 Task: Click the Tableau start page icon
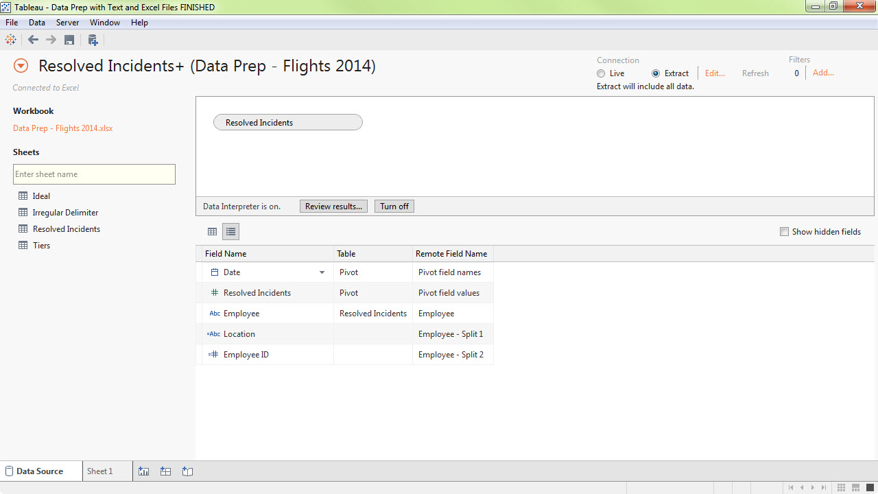tap(10, 40)
